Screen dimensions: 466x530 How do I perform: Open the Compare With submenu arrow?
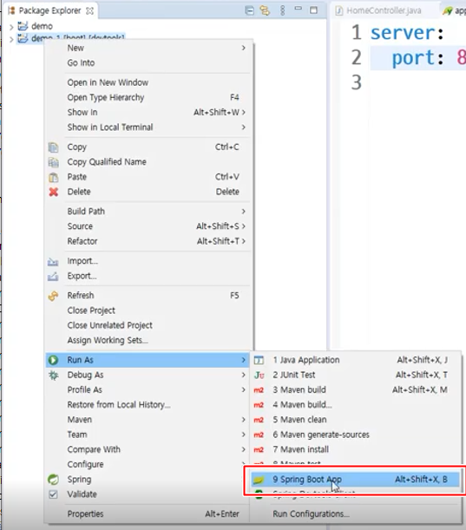244,449
